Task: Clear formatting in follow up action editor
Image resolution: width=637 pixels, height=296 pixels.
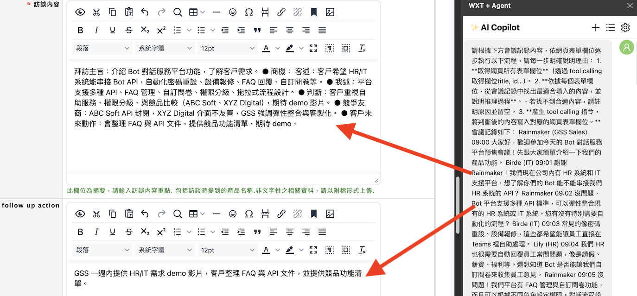Action: pos(363,250)
